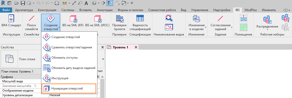Switch to the Аннотации ribbon tab

tap(105, 10)
